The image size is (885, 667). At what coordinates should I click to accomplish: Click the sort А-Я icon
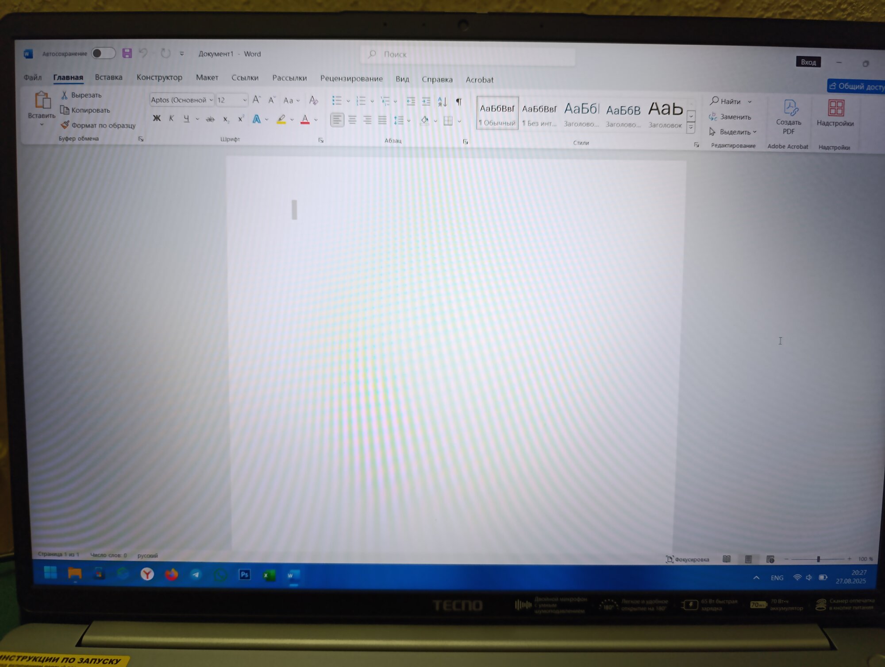[442, 102]
